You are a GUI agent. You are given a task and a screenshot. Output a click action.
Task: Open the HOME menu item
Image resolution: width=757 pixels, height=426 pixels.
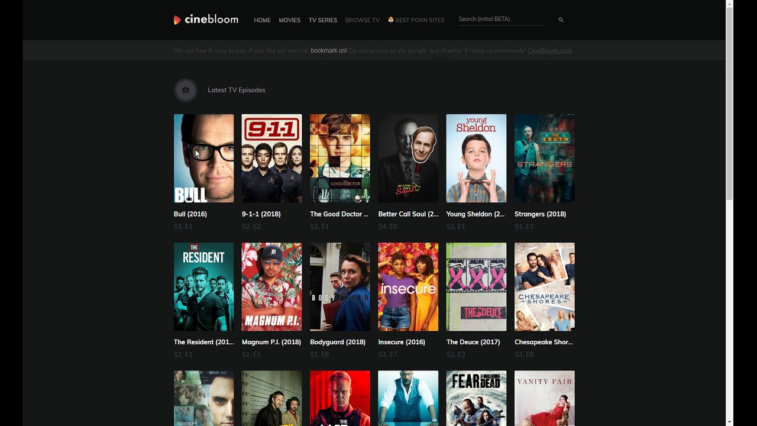262,20
